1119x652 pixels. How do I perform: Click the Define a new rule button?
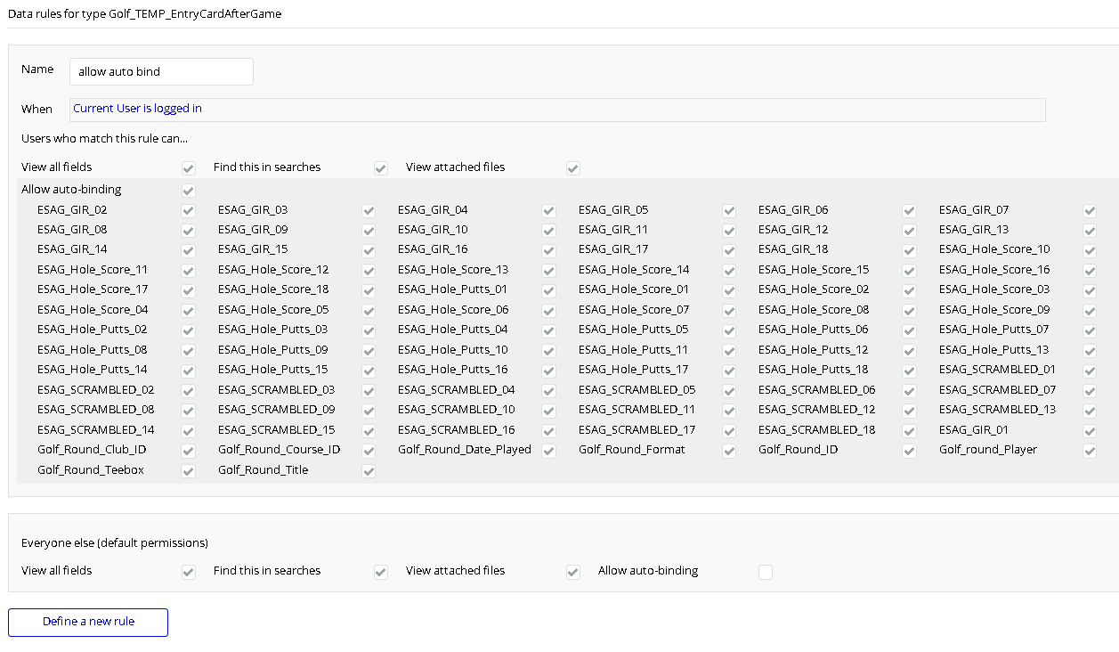point(88,622)
